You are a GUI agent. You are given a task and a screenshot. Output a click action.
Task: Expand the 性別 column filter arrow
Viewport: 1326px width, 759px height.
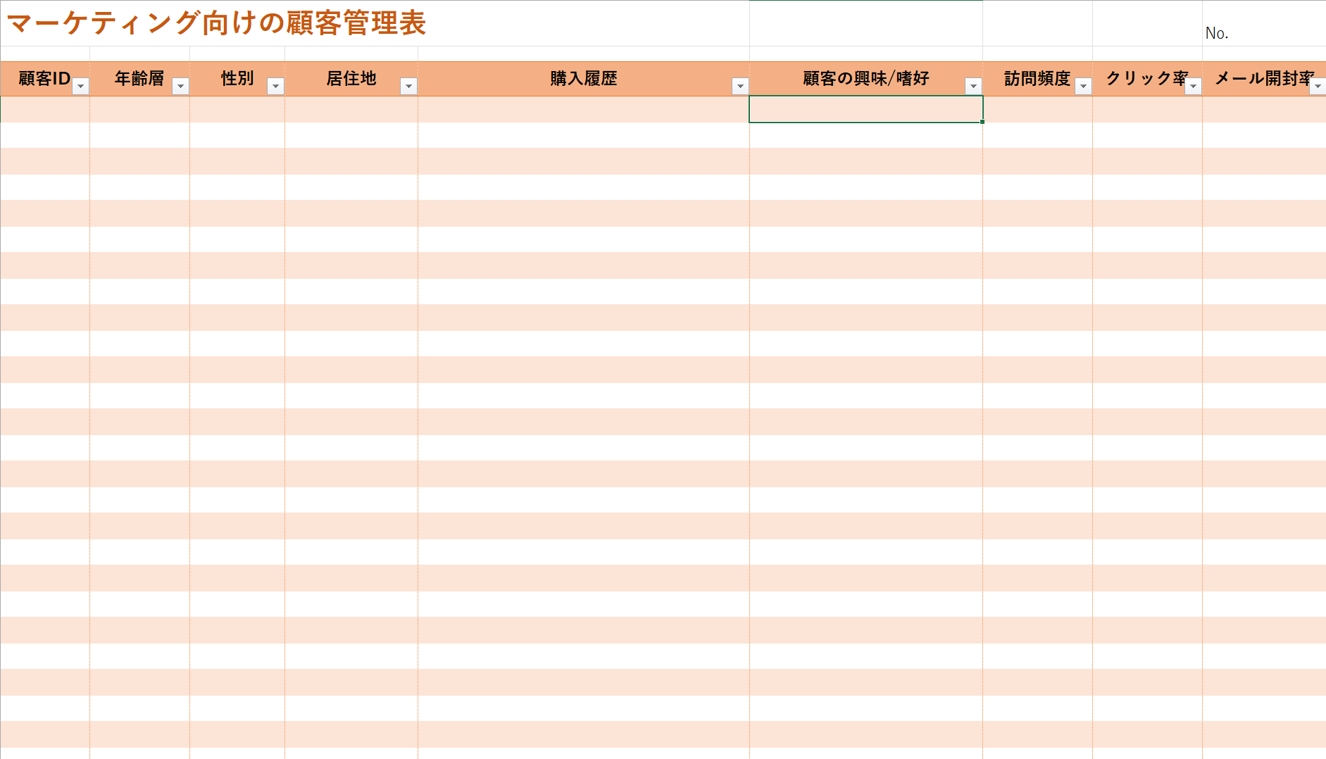point(276,86)
